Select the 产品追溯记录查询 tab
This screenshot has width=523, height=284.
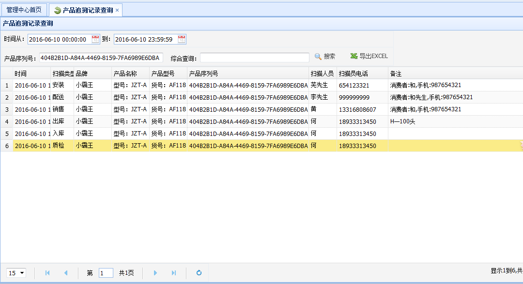(x=87, y=10)
